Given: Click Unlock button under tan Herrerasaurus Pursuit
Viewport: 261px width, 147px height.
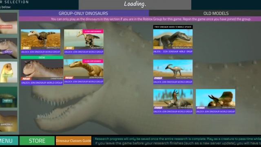Looking at the screenshot, I should [x=84, y=82].
